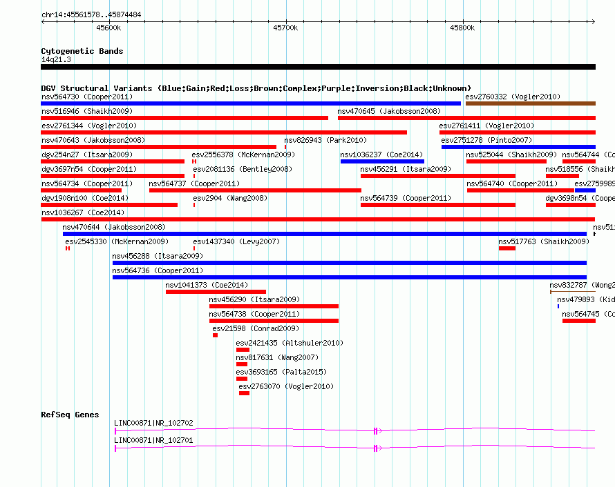Click the nsv456290 (Itsara2009) red bar
The width and height of the screenshot is (615, 487).
coord(274,306)
